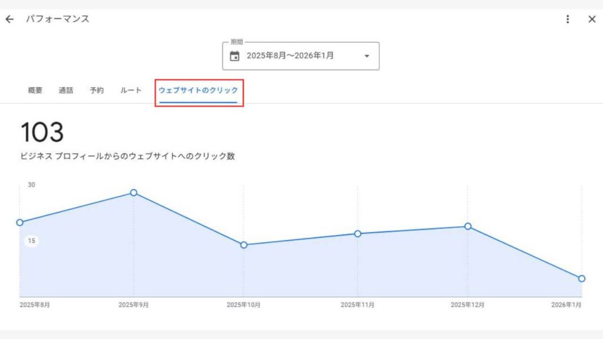Open the 通話 tab
Screen dimensions: 603x339
[66, 90]
